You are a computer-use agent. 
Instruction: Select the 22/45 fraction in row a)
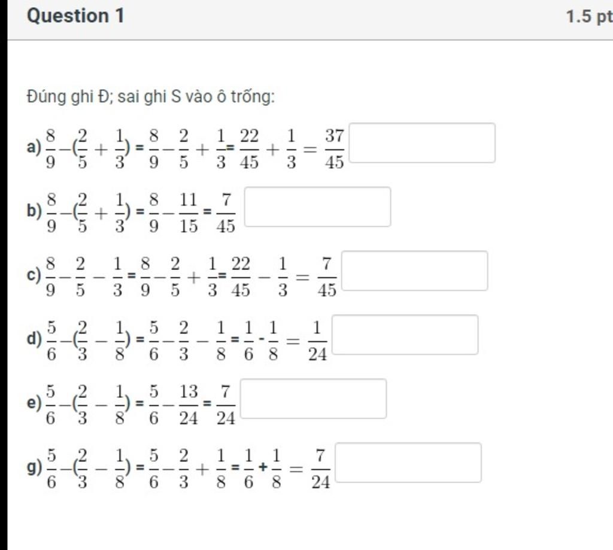pyautogui.click(x=250, y=149)
